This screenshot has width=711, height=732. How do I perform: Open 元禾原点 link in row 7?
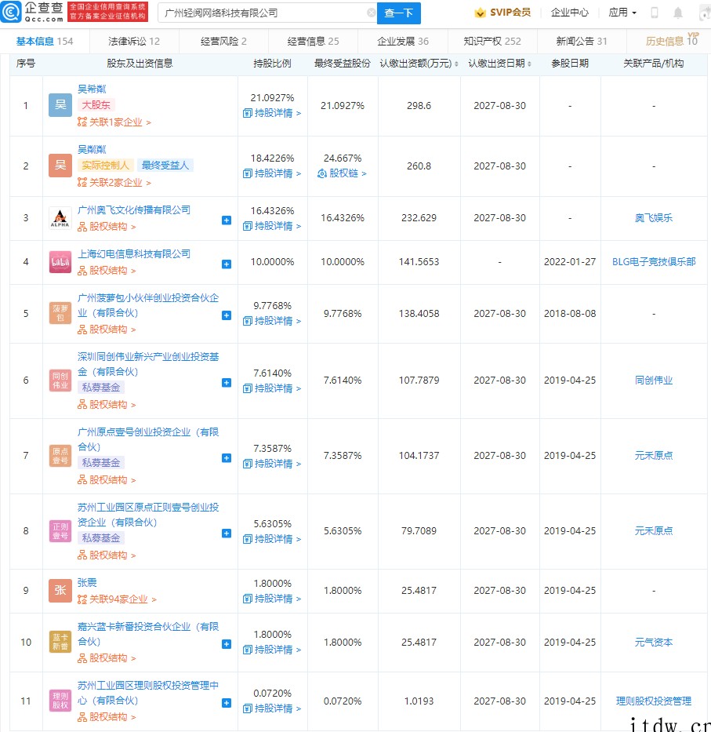point(654,456)
